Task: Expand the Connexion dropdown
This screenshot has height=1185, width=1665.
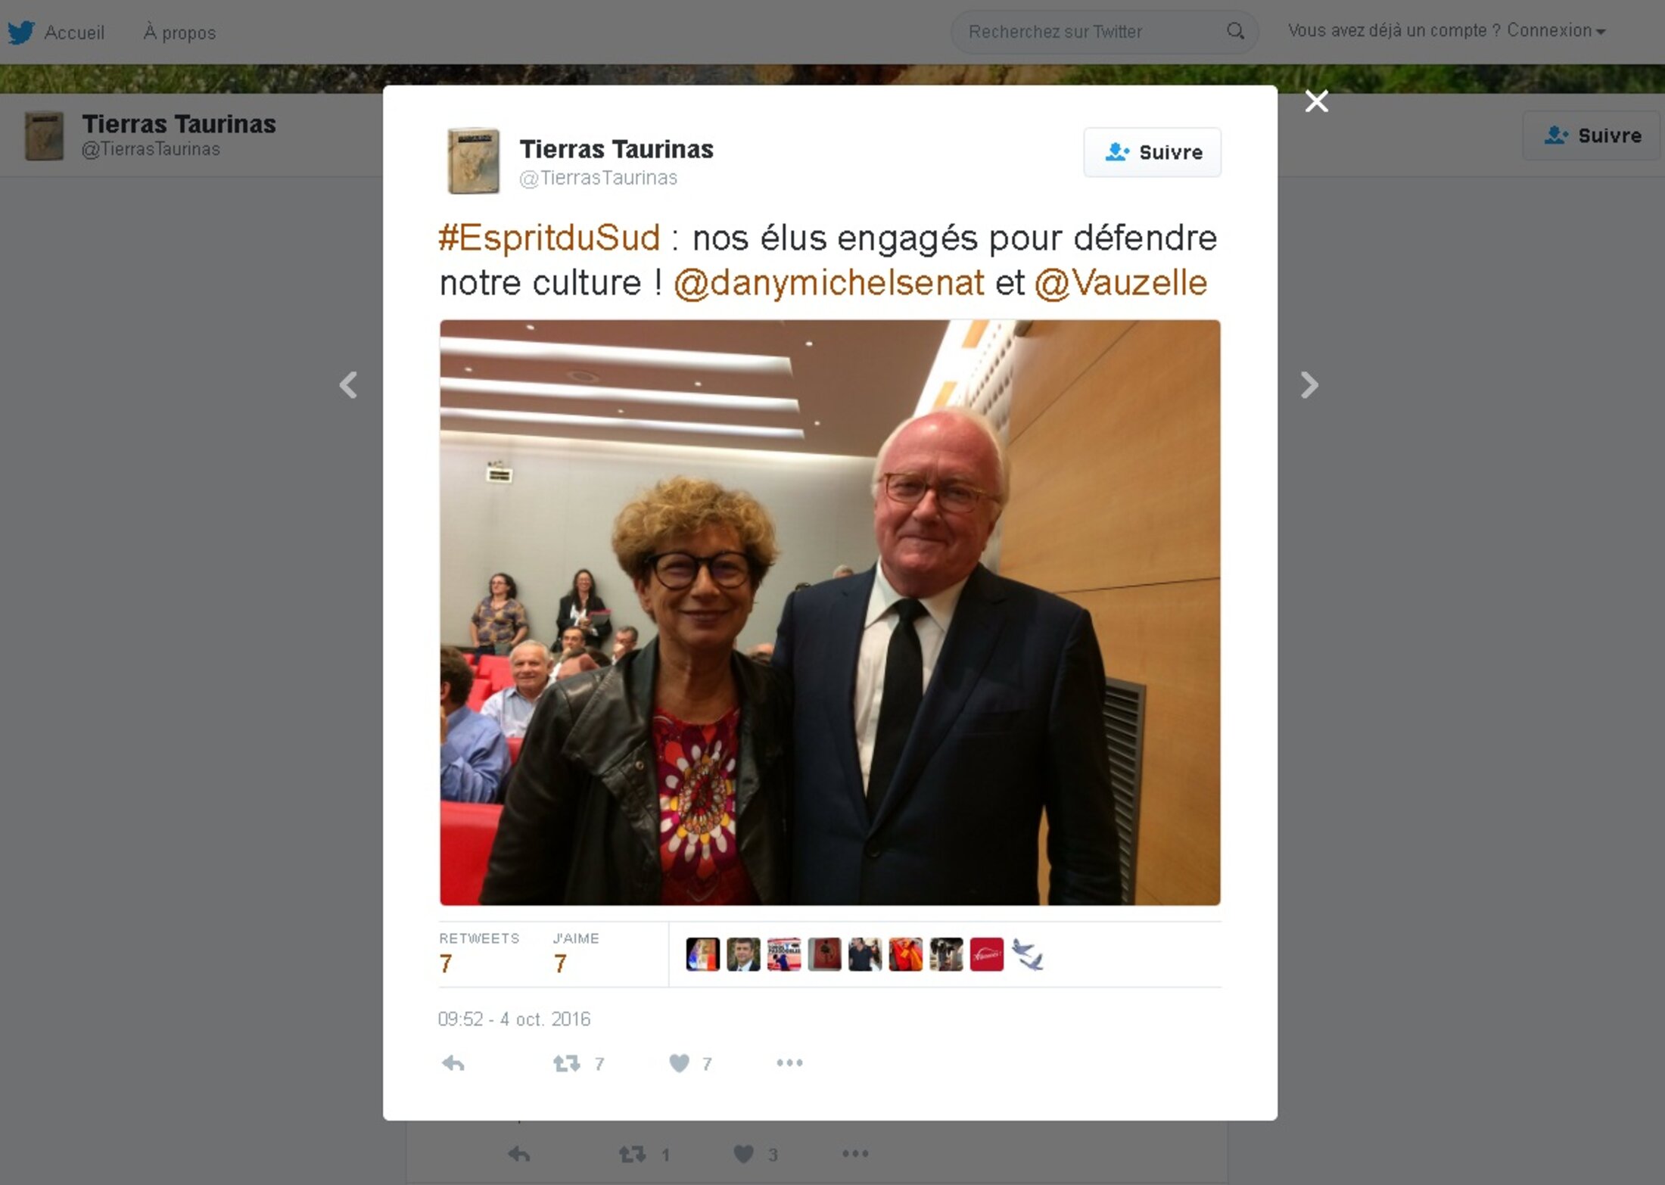Action: (1556, 31)
